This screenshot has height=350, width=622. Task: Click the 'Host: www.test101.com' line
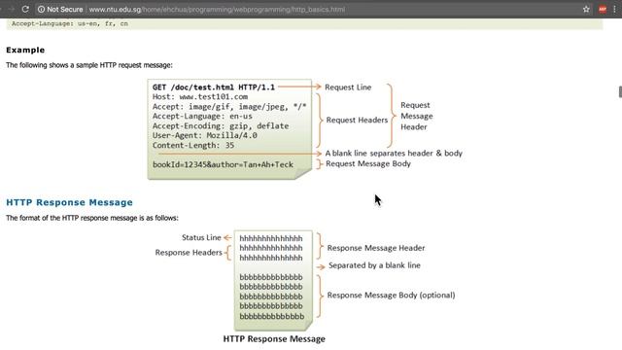pyautogui.click(x=200, y=97)
